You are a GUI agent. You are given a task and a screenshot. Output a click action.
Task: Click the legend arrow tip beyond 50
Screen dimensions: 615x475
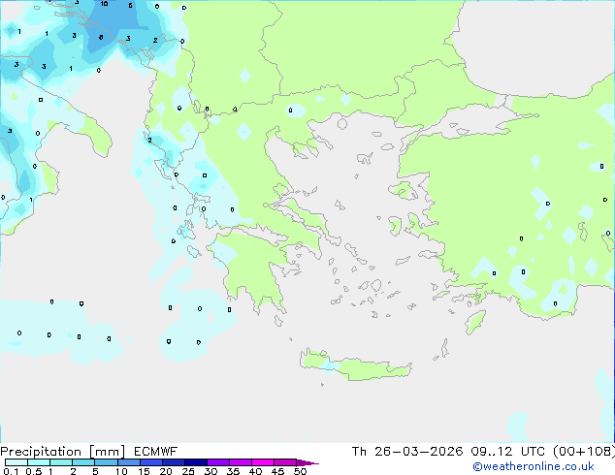click(307, 462)
